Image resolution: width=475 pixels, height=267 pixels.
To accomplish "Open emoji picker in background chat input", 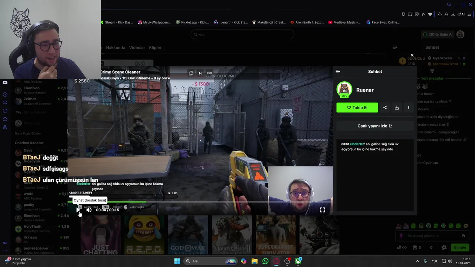I will click(x=463, y=236).
